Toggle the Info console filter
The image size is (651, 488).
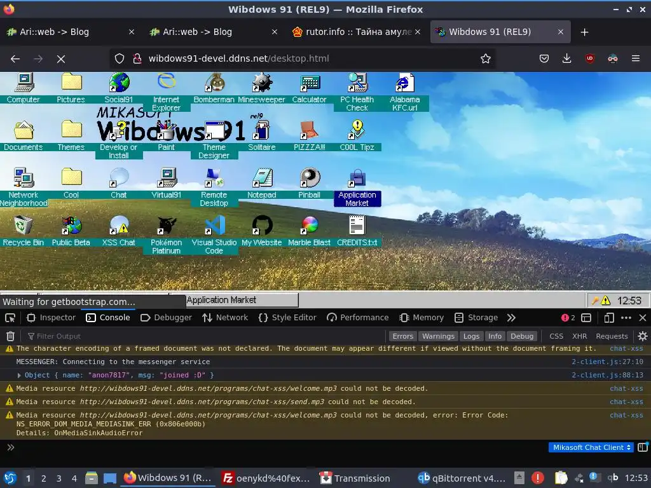pyautogui.click(x=495, y=336)
